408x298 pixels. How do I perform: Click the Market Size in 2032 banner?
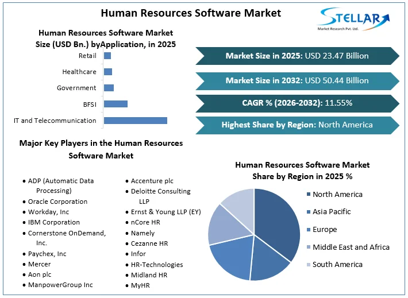[x=297, y=81]
